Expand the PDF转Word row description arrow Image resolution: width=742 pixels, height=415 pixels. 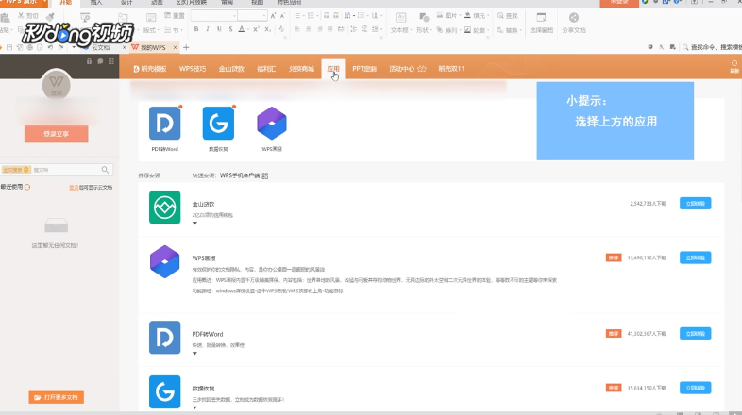(x=194, y=353)
